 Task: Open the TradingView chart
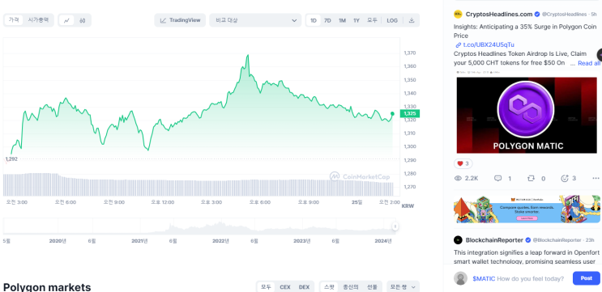(180, 20)
